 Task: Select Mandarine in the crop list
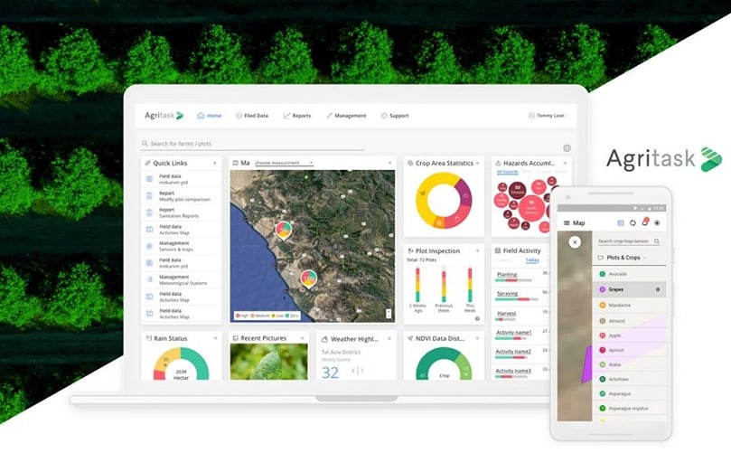[x=629, y=305]
